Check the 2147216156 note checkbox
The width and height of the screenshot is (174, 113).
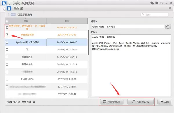click(7, 79)
